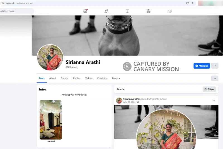Click the install app icon in address bar
Image resolution: width=223 pixels, height=149 pixels.
tap(188, 3)
